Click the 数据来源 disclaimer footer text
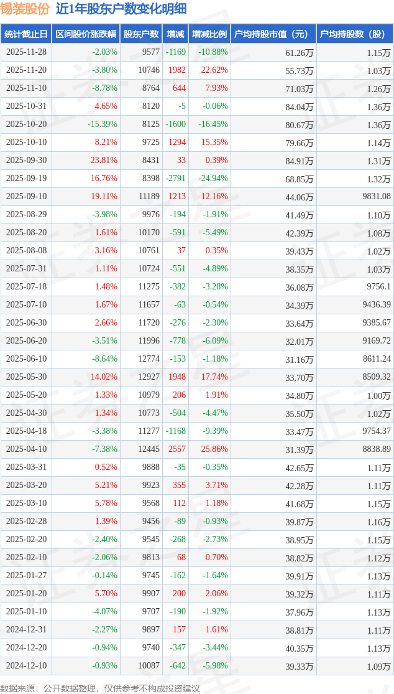 [x=100, y=688]
